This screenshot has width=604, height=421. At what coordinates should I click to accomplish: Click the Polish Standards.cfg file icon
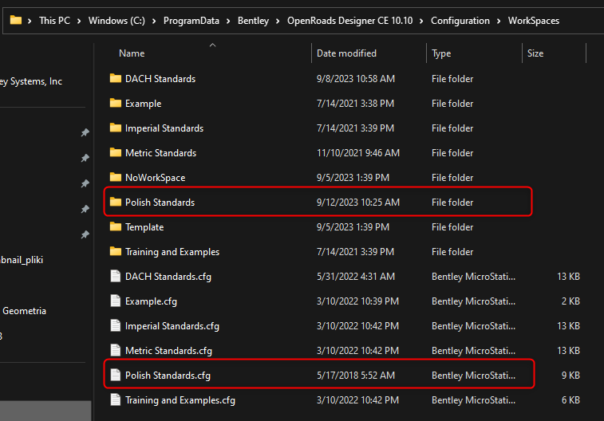tap(116, 375)
